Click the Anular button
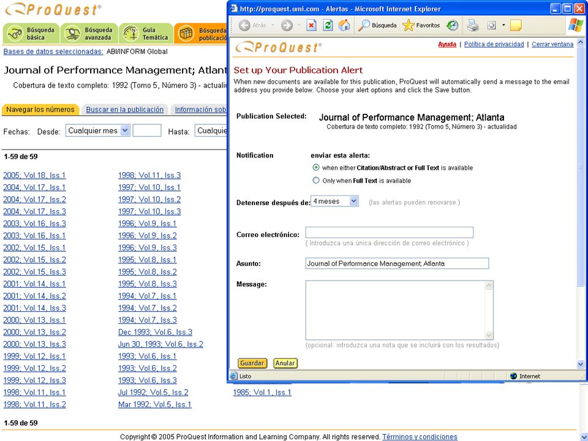 285,363
